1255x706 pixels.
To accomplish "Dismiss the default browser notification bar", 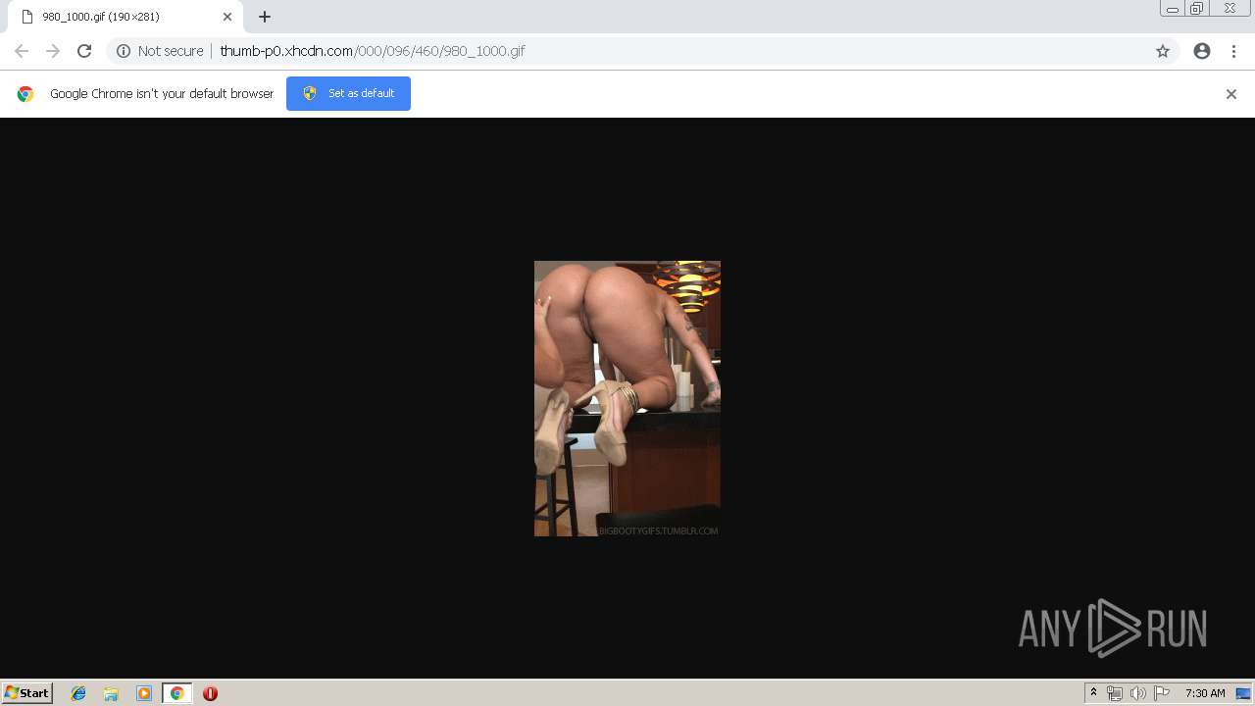I will coord(1231,94).
